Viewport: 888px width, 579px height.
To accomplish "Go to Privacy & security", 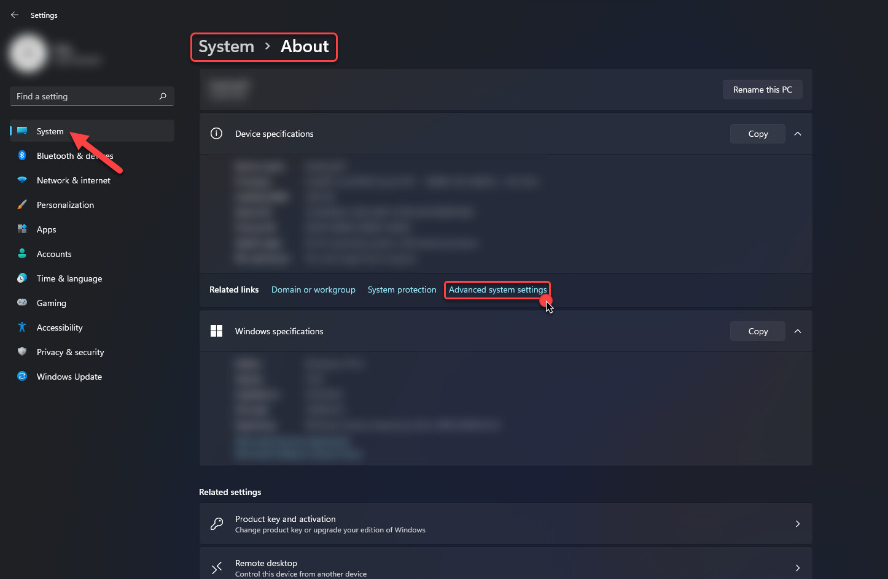I will point(92,352).
